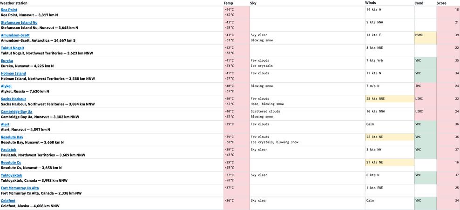This screenshot has width=460, height=210.
Task: Click the Winds column header
Action: coord(371,3)
